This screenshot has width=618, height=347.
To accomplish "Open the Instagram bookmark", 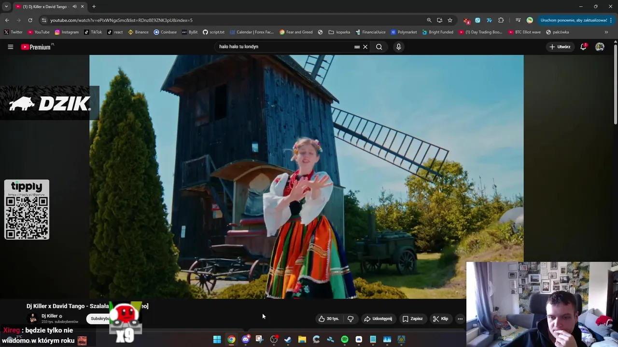I will pyautogui.click(x=67, y=32).
